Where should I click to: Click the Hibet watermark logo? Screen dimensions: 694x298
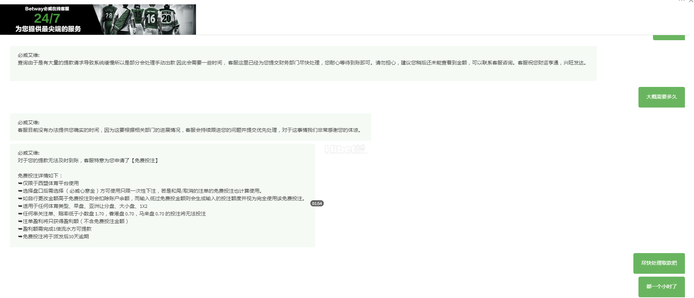[x=345, y=149]
